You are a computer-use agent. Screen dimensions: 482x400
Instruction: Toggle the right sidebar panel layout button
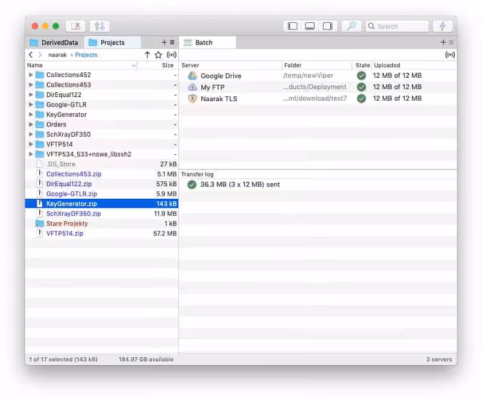tap(327, 26)
